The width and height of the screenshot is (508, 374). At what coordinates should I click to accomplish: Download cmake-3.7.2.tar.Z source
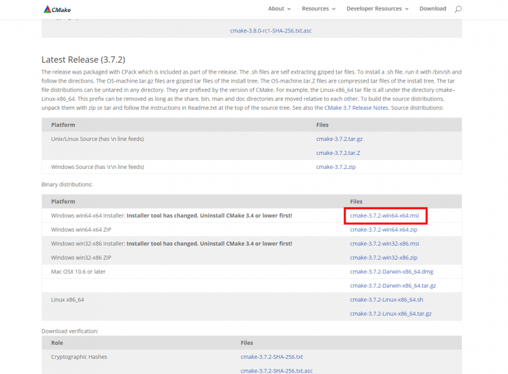(x=338, y=152)
